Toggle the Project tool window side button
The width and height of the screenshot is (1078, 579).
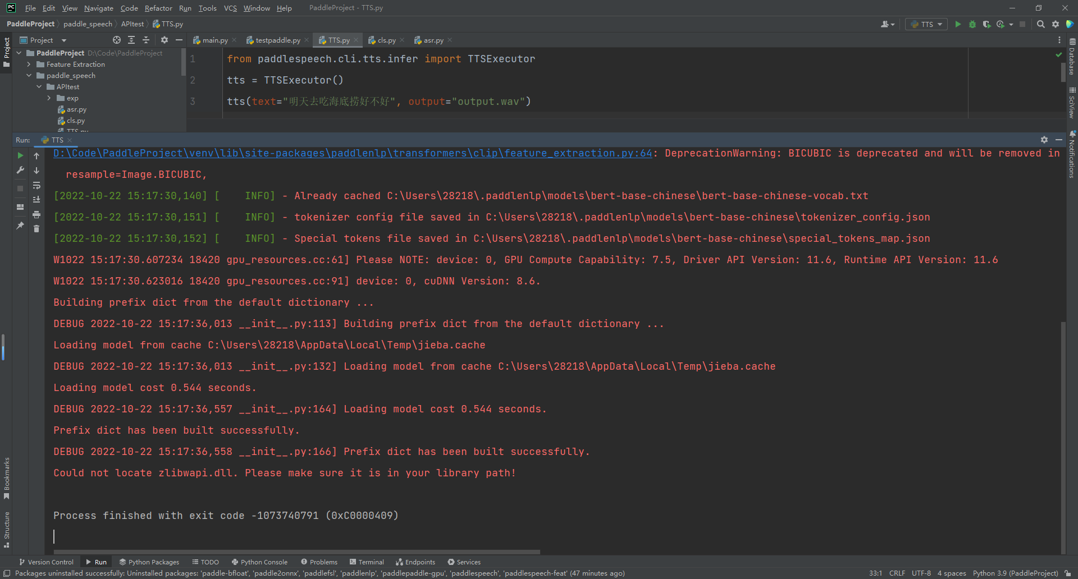click(6, 52)
